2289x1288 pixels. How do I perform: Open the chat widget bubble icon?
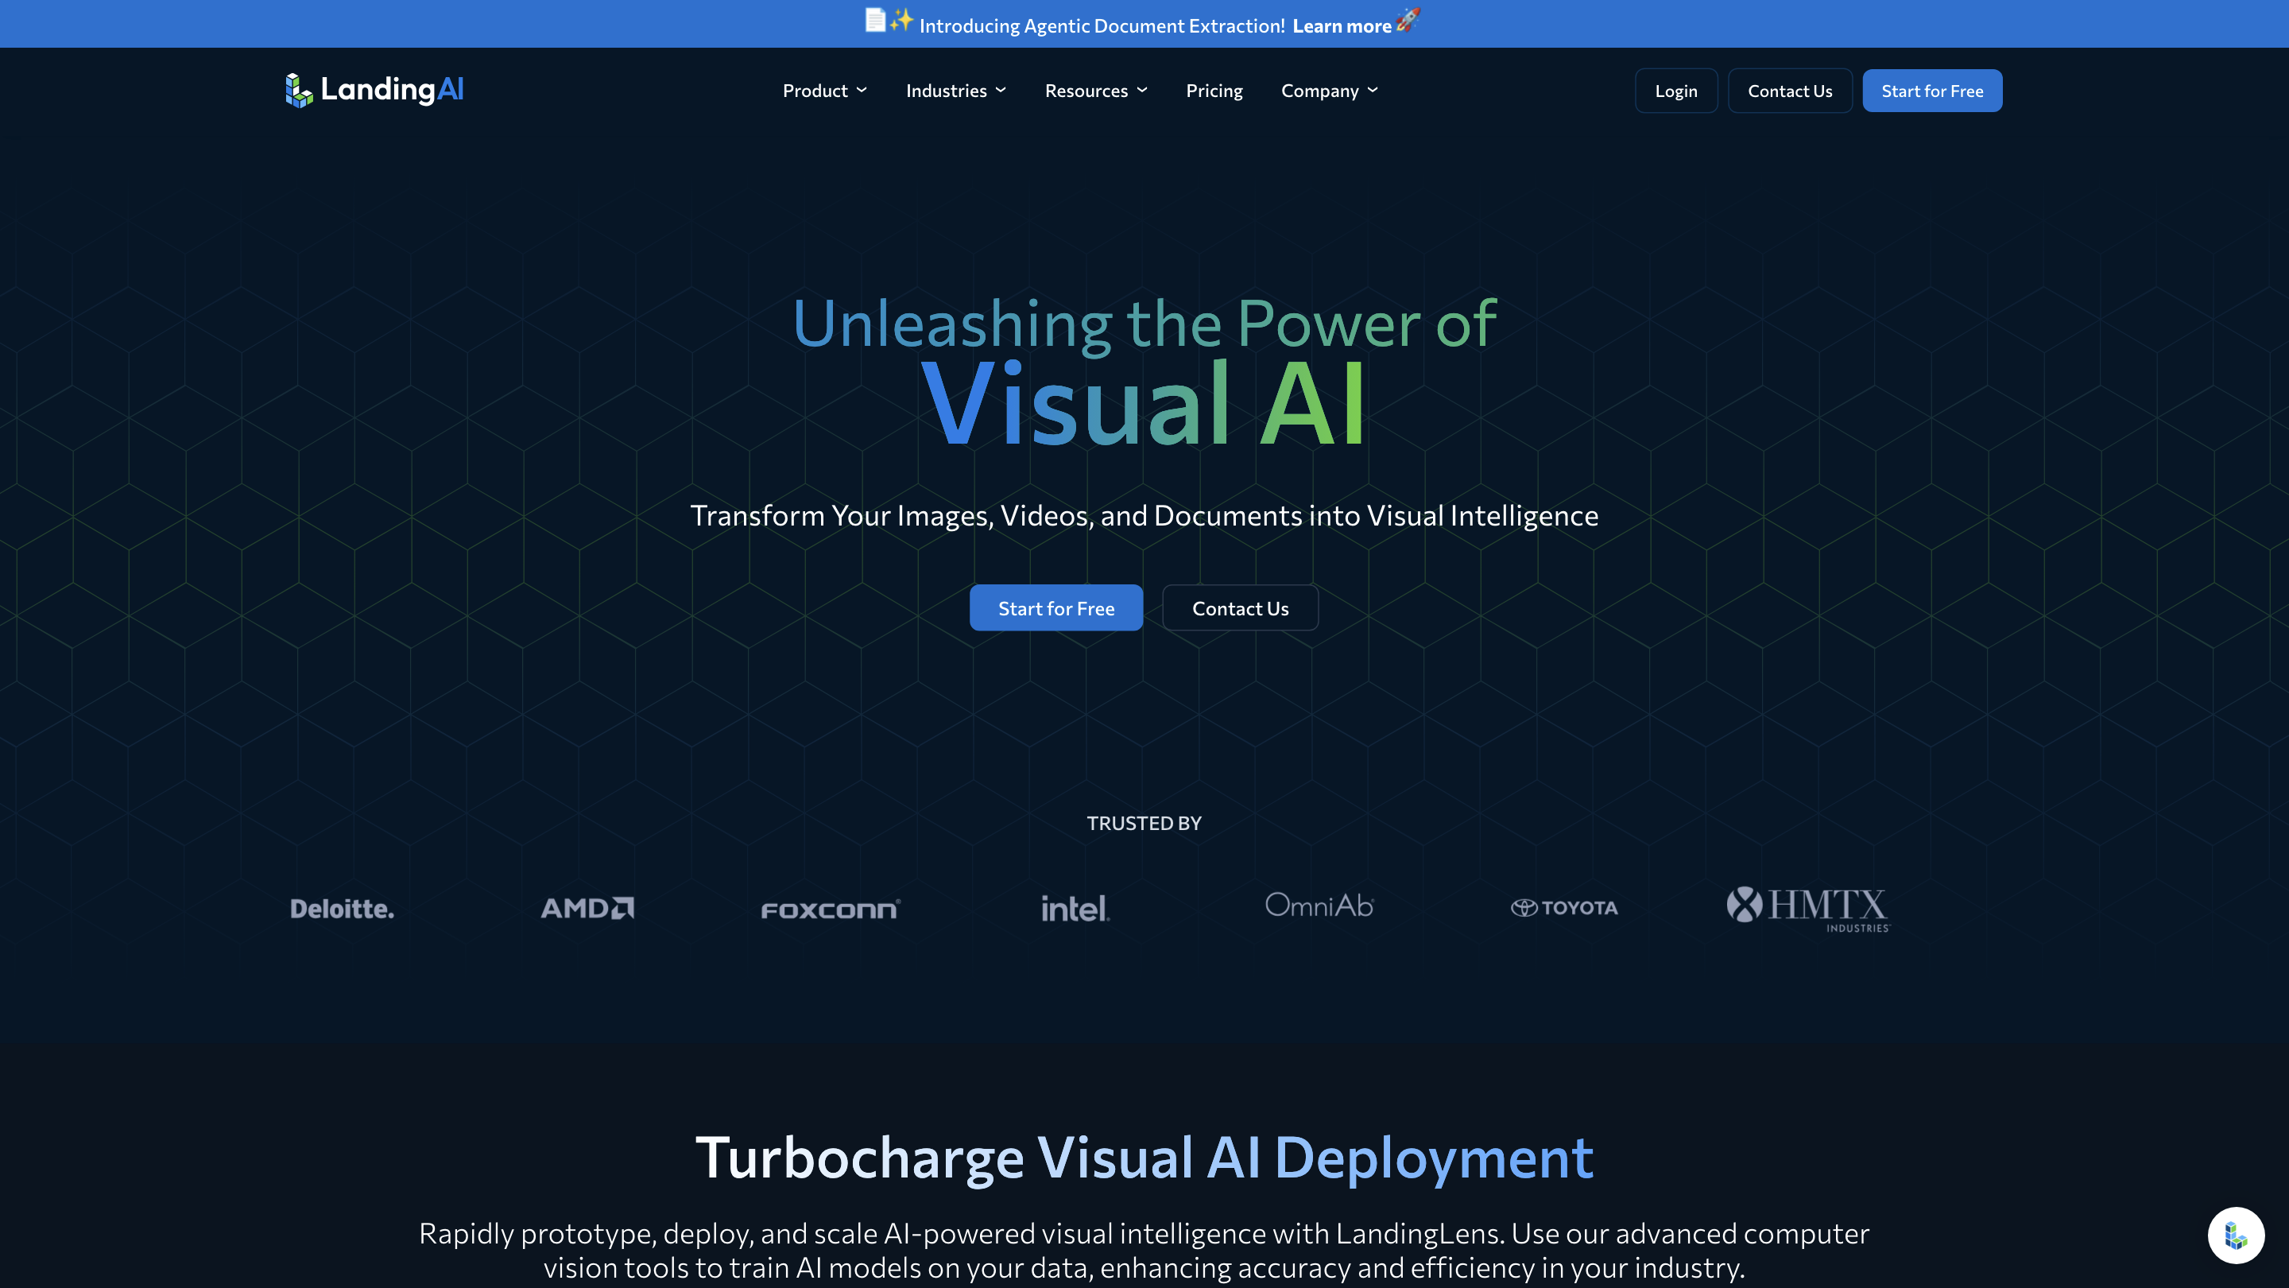(x=2235, y=1235)
